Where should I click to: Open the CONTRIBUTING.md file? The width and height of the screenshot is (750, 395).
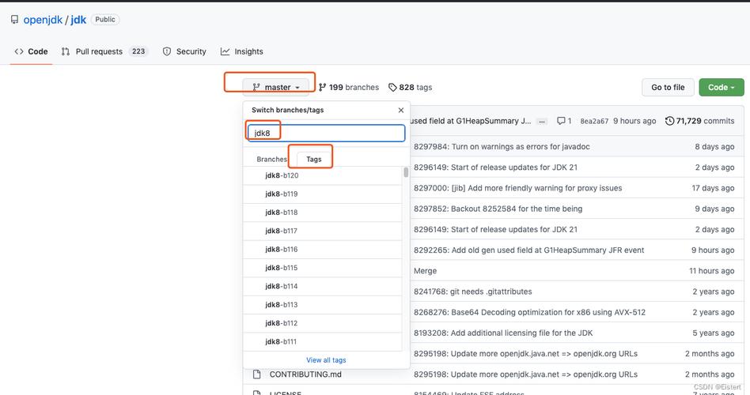(x=305, y=374)
